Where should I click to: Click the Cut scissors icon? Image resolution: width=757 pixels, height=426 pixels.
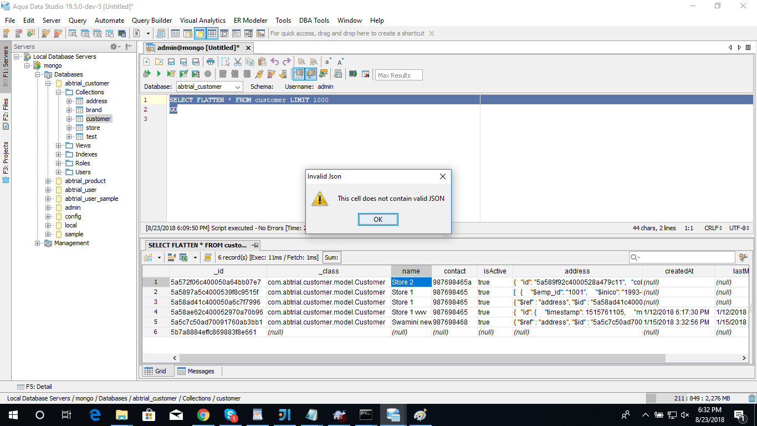(238, 62)
